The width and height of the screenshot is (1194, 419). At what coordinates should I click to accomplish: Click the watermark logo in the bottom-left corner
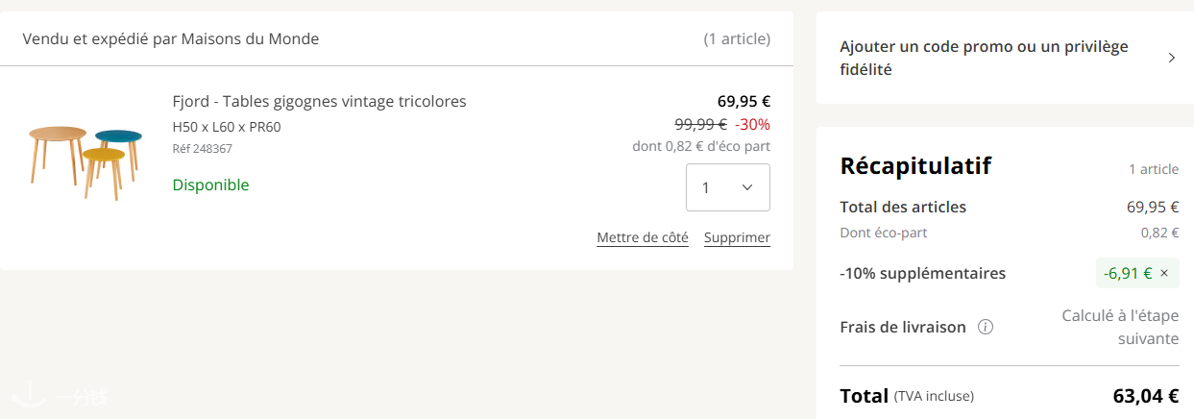60,394
